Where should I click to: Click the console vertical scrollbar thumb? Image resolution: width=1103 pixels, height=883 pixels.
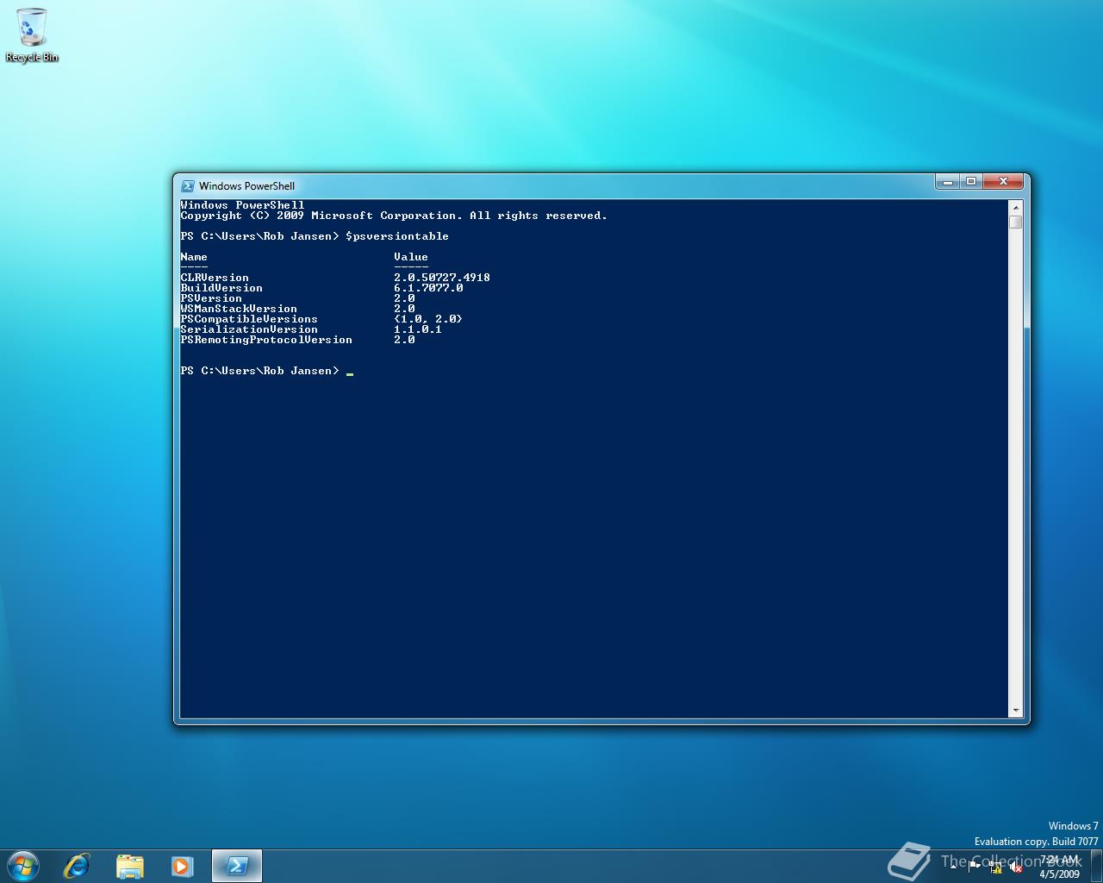pyautogui.click(x=1015, y=222)
